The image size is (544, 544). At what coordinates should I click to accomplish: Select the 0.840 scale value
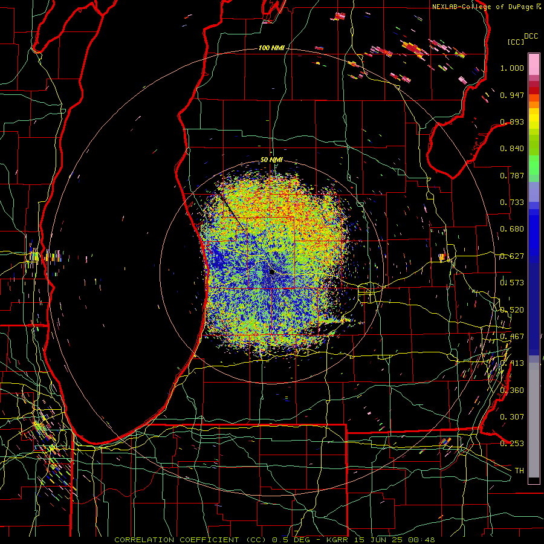coord(512,149)
